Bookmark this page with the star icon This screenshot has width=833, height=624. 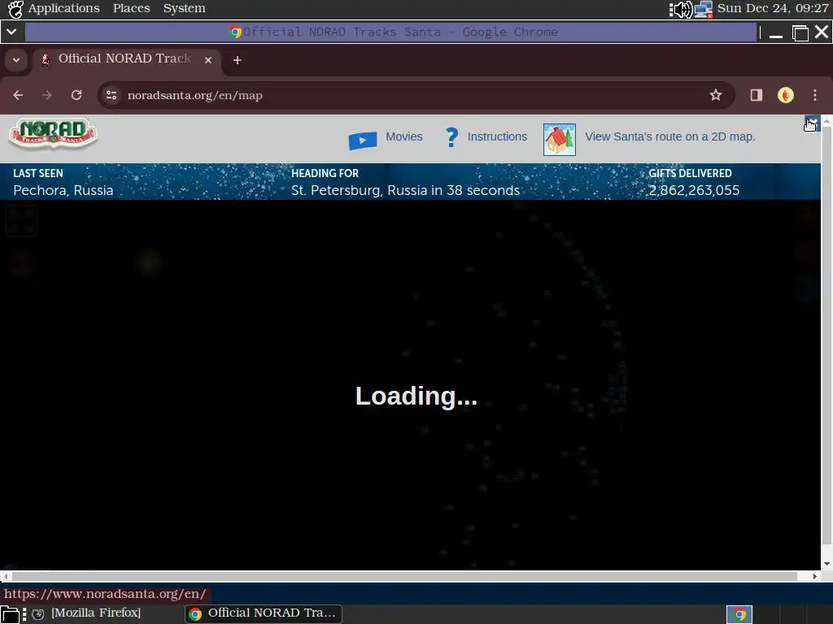click(x=716, y=96)
